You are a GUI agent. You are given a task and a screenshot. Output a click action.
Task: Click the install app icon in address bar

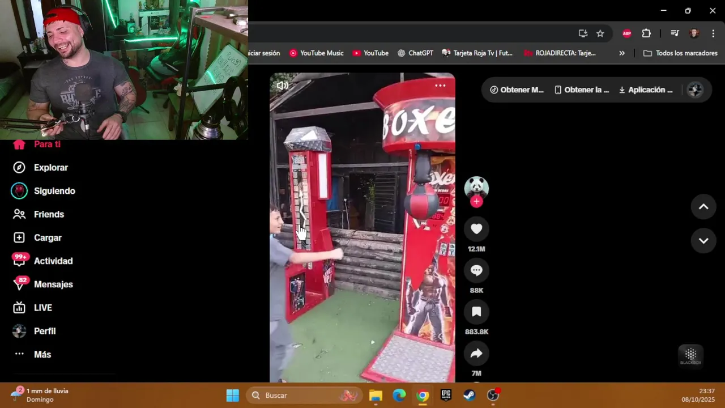click(583, 33)
